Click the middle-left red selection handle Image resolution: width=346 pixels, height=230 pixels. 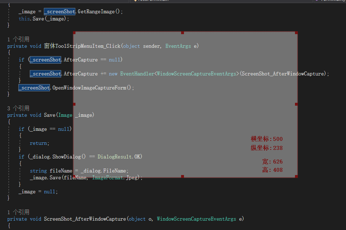coord(74,104)
